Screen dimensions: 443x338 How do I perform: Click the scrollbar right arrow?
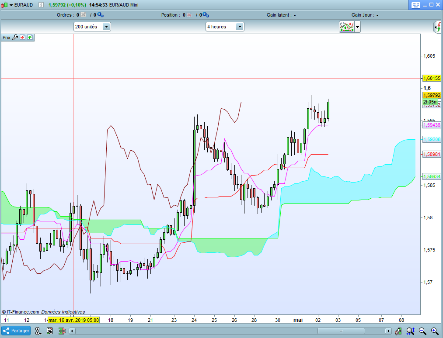tap(388, 331)
